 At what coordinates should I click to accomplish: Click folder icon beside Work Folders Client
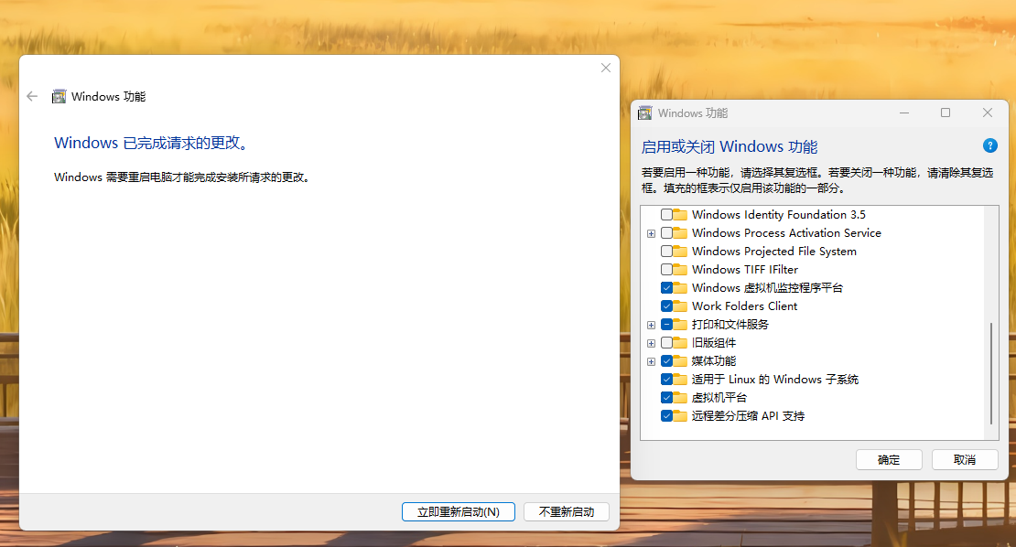680,306
